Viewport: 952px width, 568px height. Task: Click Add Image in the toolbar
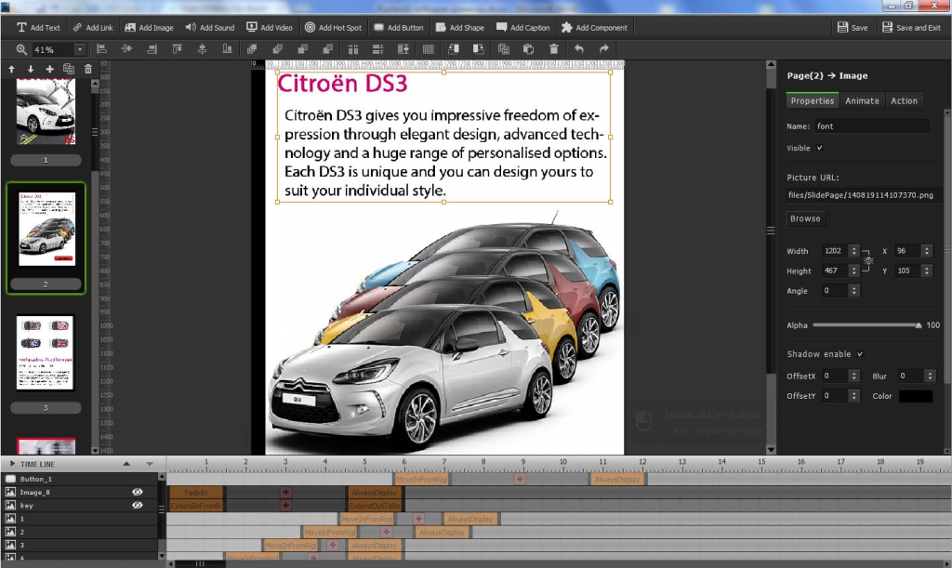click(150, 27)
